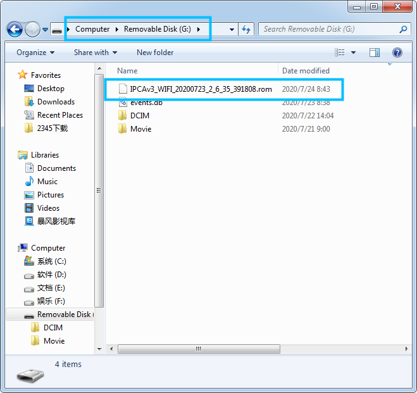The height and width of the screenshot is (393, 417).
Task: Select Removable Disk in navigation tree
Action: pyautogui.click(x=65, y=315)
